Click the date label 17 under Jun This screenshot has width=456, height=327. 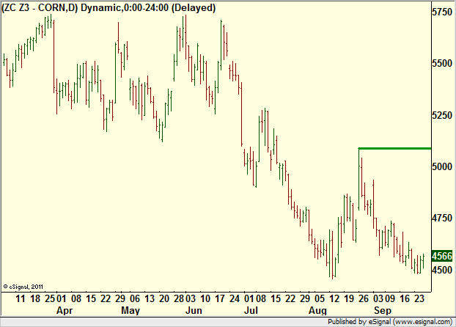coord(220,299)
